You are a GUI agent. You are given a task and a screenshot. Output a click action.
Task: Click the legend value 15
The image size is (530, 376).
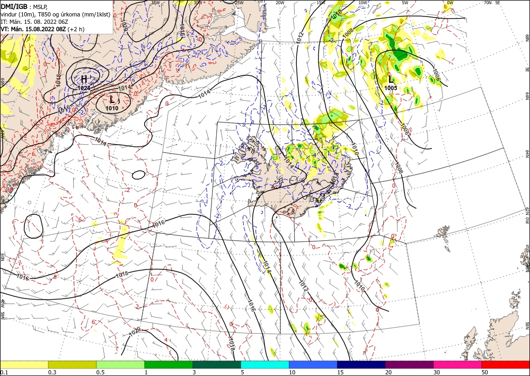pyautogui.click(x=340, y=372)
